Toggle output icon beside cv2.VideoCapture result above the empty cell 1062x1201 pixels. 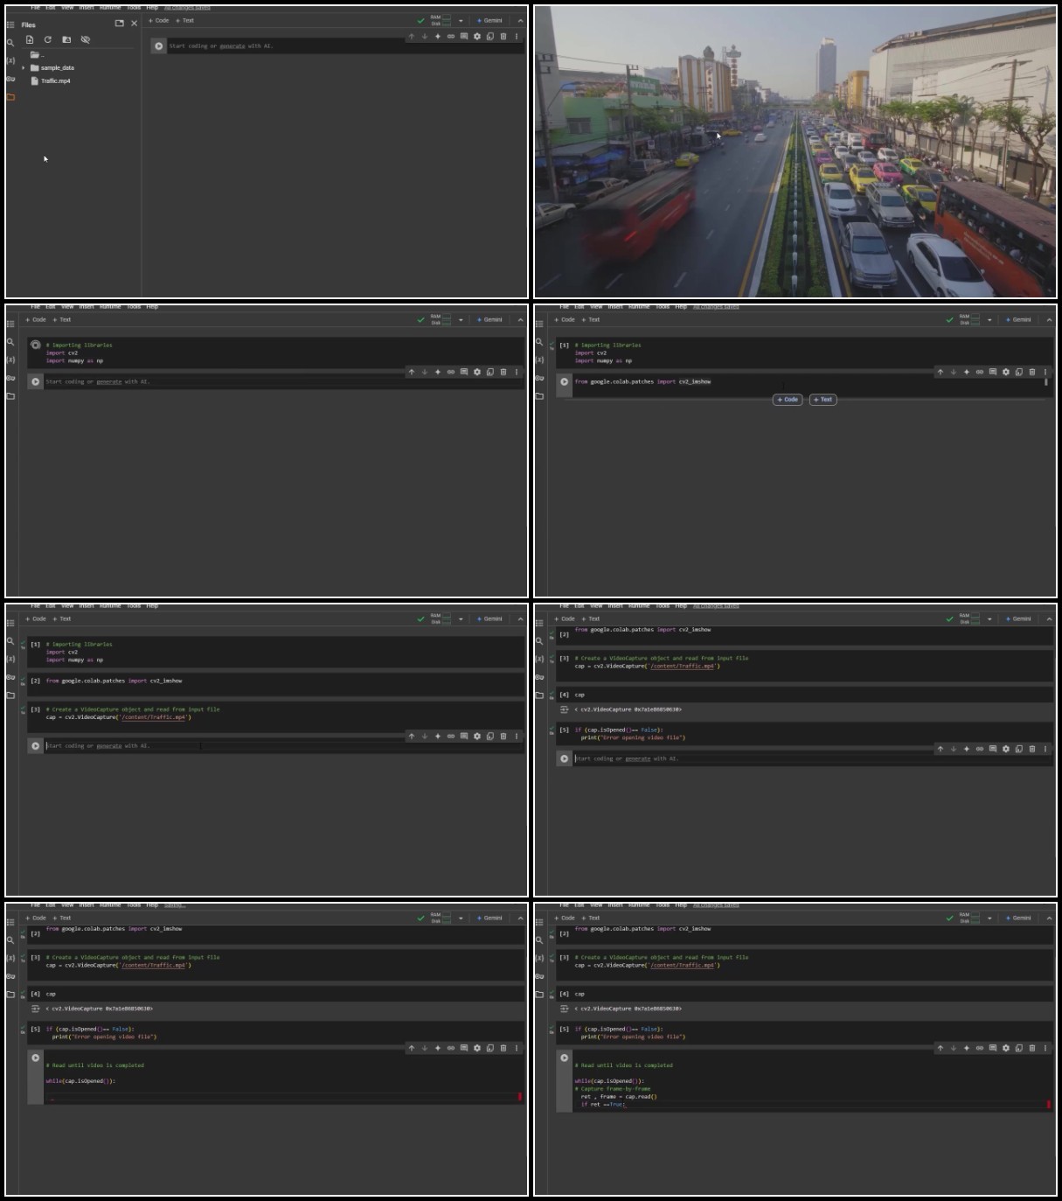[x=564, y=709]
